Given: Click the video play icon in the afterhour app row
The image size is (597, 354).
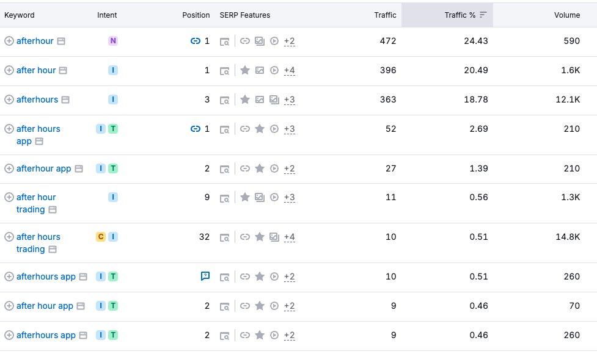Looking at the screenshot, I should pos(274,168).
